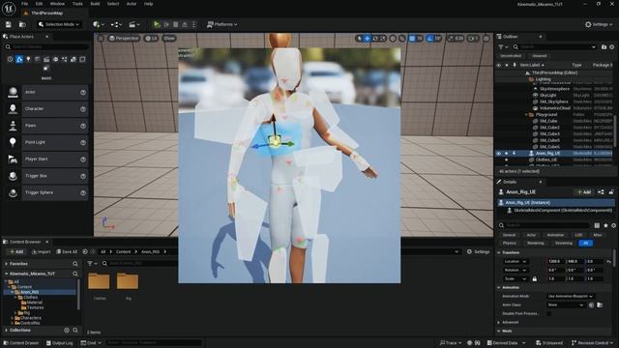Click the camera speed control

(473, 39)
